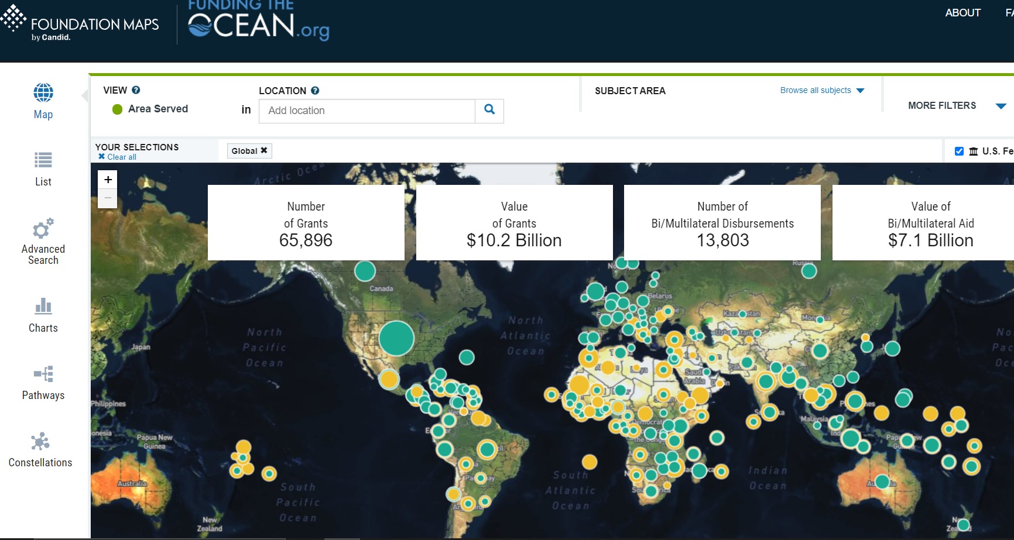Select the Area Served view option
Viewport: 1014px width, 540px height.
tap(150, 109)
